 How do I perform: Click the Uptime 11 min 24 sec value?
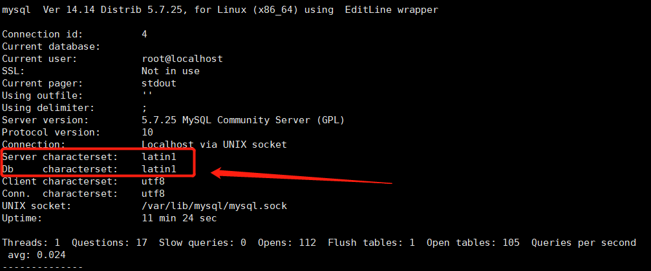[x=179, y=218]
